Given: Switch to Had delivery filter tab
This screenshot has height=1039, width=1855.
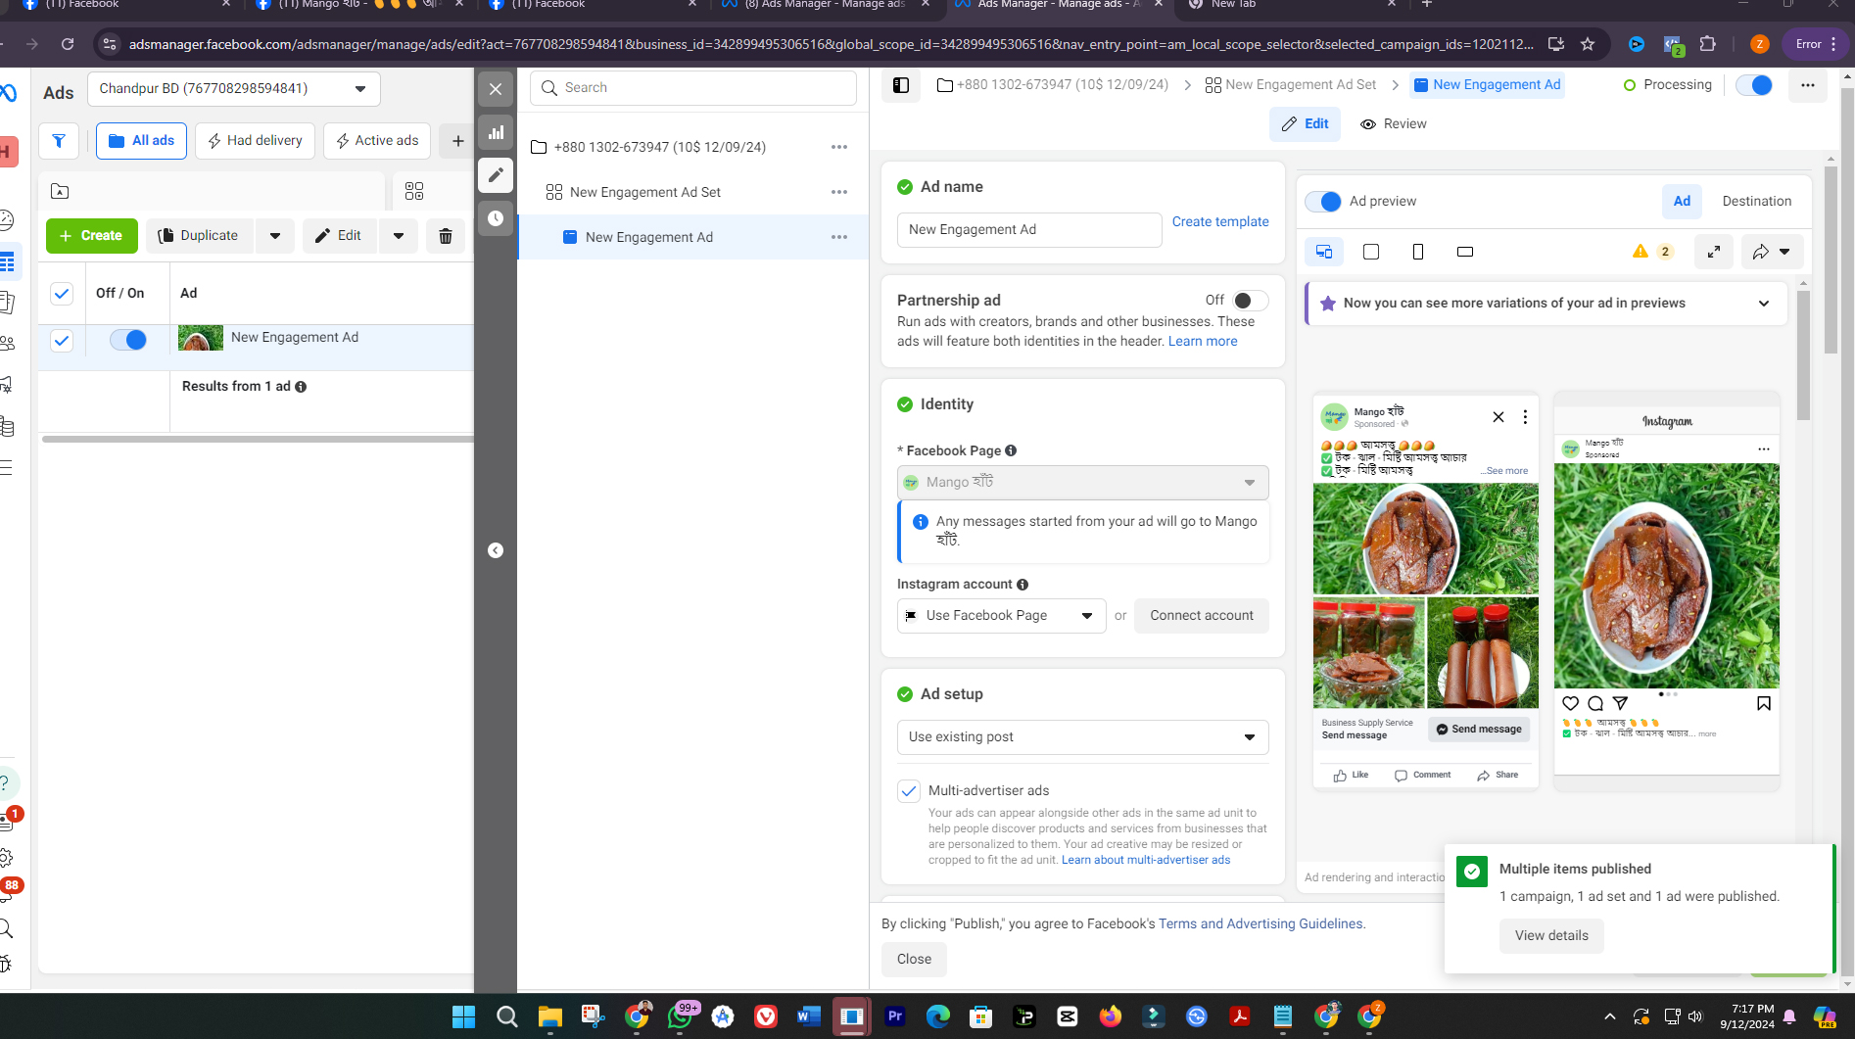Looking at the screenshot, I should pos(255,141).
